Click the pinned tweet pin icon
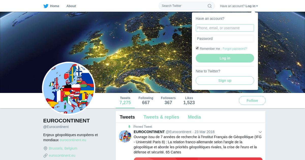This screenshot has width=305, height=160. (x=129, y=127)
